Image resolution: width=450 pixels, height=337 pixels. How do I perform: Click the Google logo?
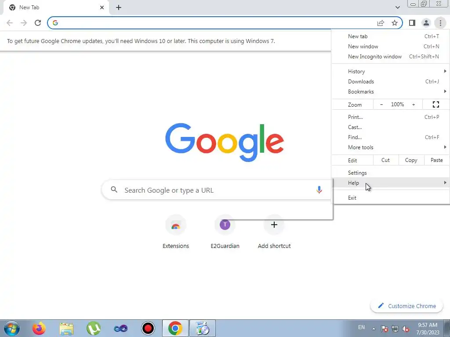pyautogui.click(x=225, y=143)
